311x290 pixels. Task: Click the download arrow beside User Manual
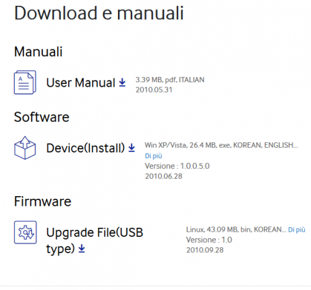click(x=122, y=82)
